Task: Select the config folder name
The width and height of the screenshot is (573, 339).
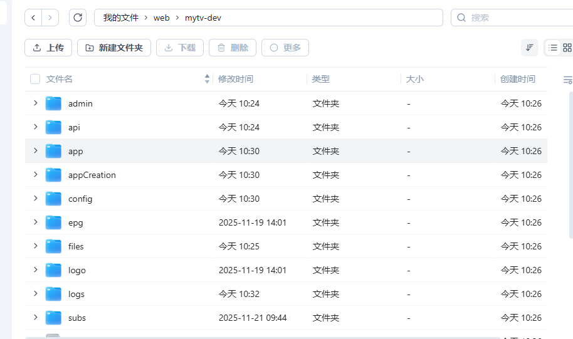Action: [x=80, y=199]
